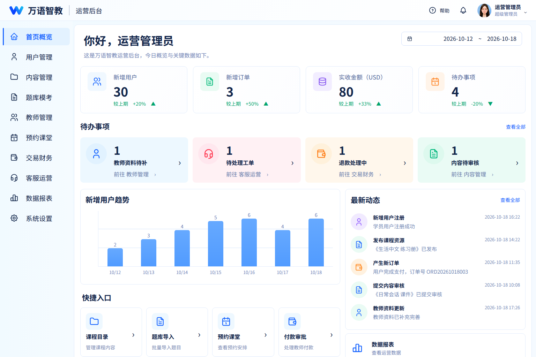
Task: Open the 课程目录 shortcut arrow
Action: [133, 335]
